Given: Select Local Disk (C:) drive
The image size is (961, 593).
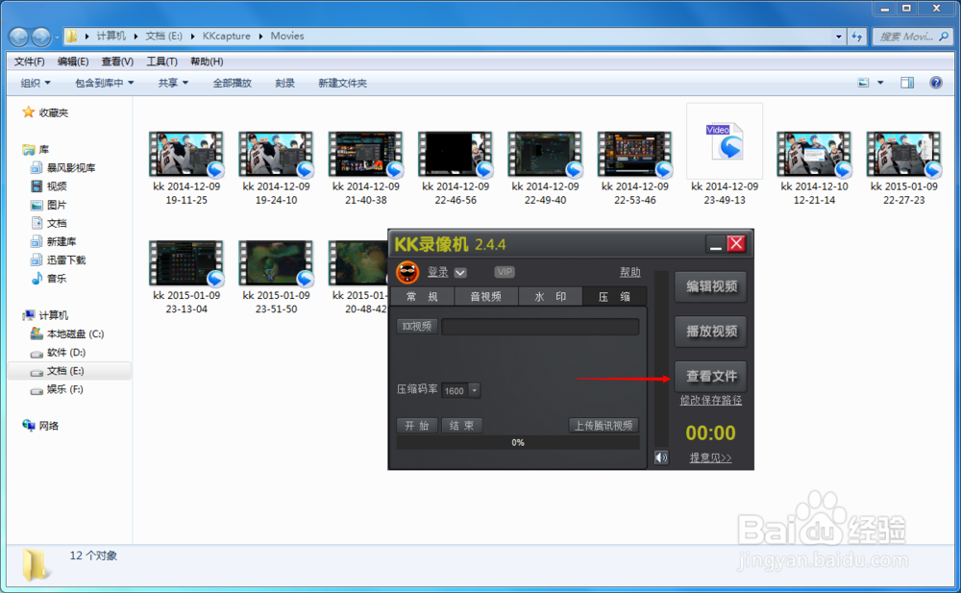Looking at the screenshot, I should point(67,334).
